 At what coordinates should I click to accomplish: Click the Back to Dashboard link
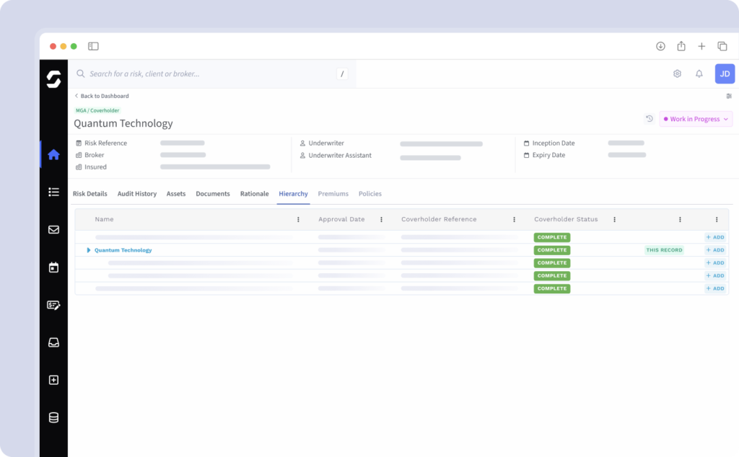pos(102,96)
